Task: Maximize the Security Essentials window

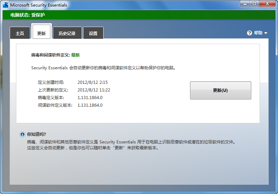Action: pos(254,3)
